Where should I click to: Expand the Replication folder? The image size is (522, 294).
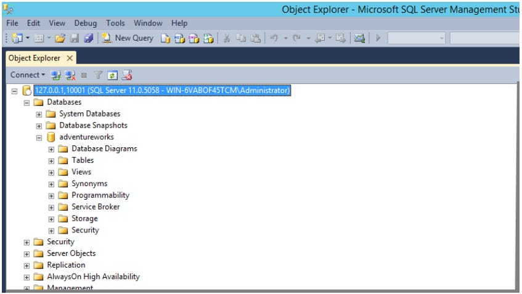[x=27, y=266]
